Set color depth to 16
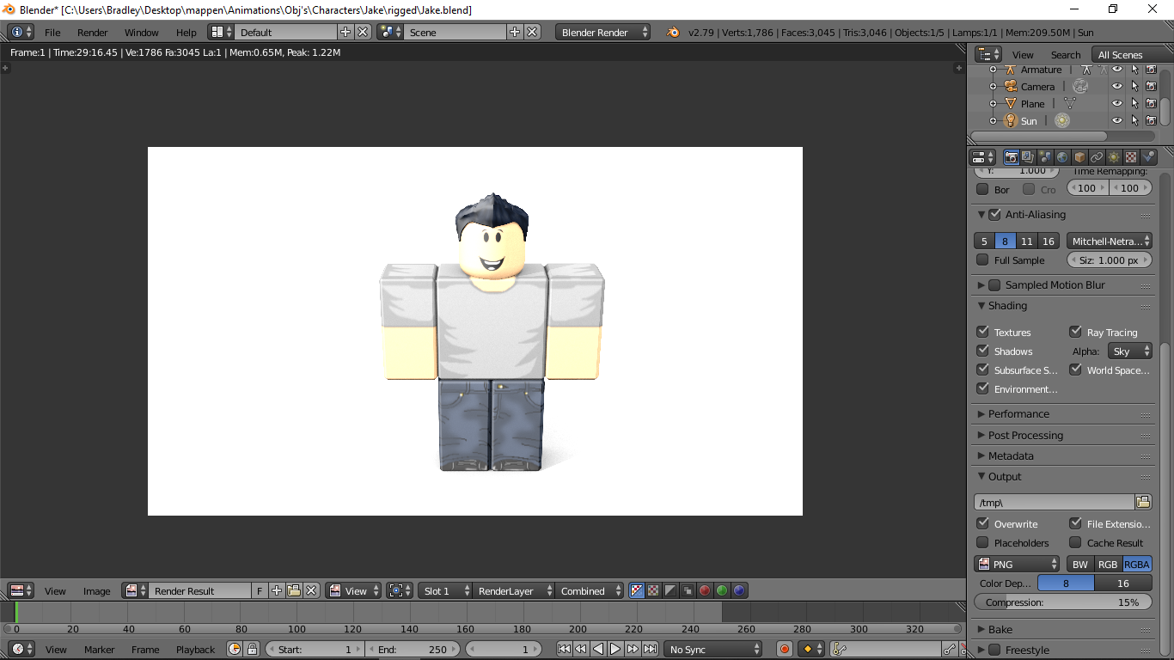 pyautogui.click(x=1123, y=583)
